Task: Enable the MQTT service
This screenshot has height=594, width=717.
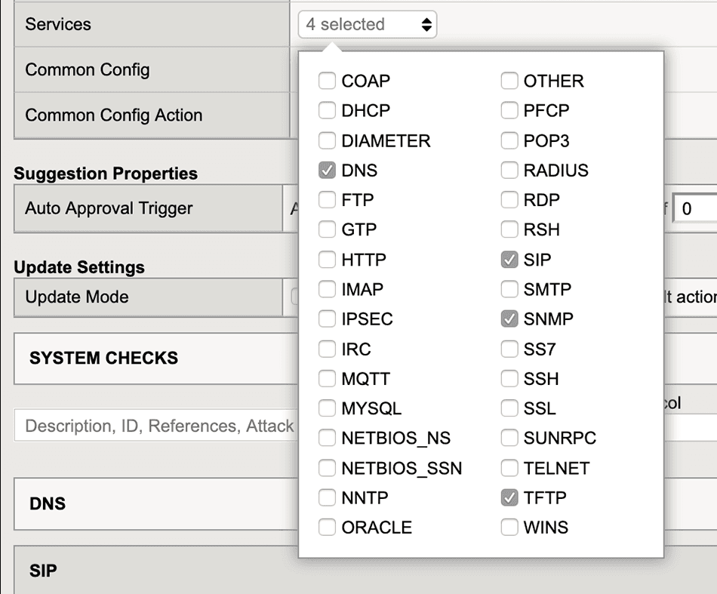Action: coord(327,378)
